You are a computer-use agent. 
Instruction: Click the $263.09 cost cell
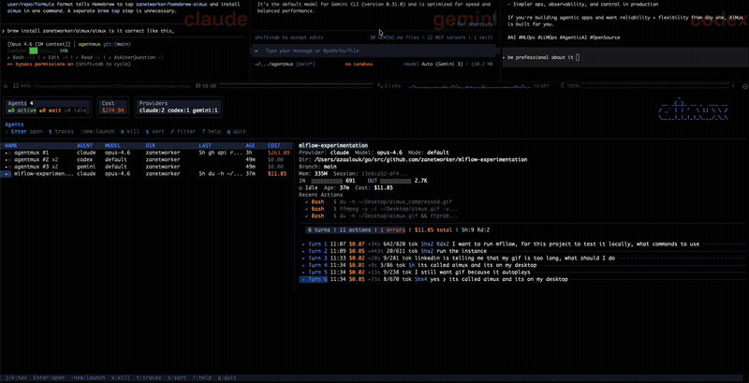[278, 153]
